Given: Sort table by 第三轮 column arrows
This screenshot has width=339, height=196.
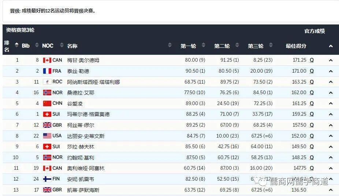Looking at the screenshot, I should point(271,45).
